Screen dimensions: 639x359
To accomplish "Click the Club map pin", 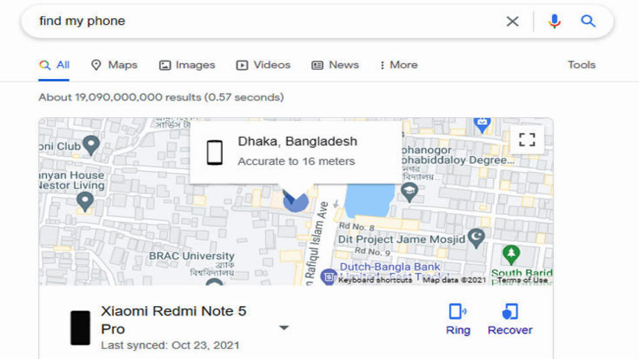I will 91,145.
